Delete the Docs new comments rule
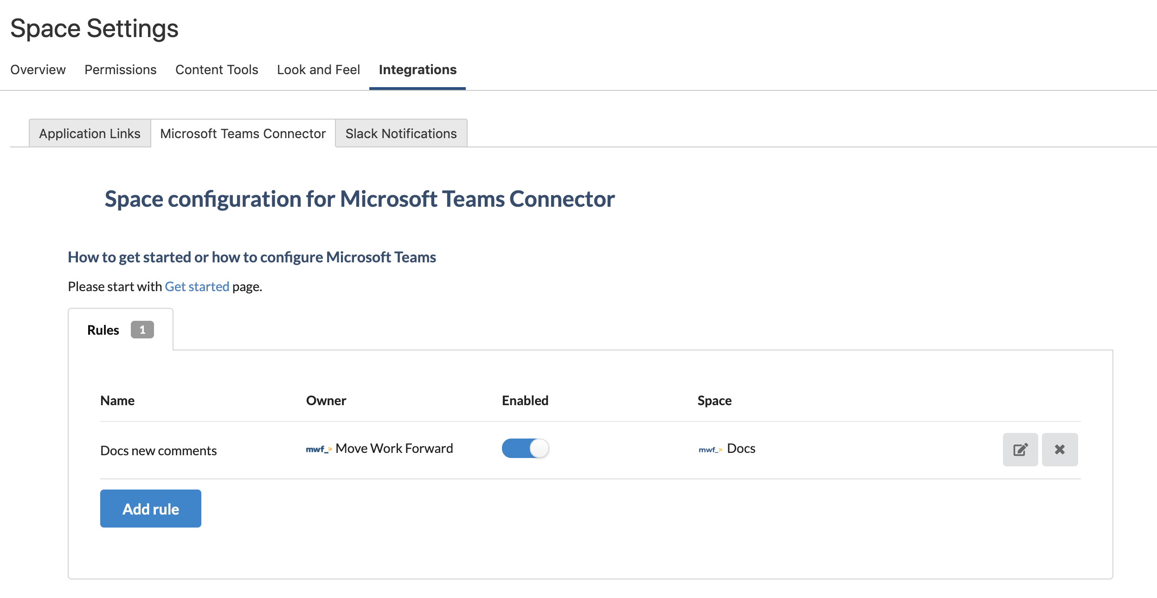 [1059, 449]
